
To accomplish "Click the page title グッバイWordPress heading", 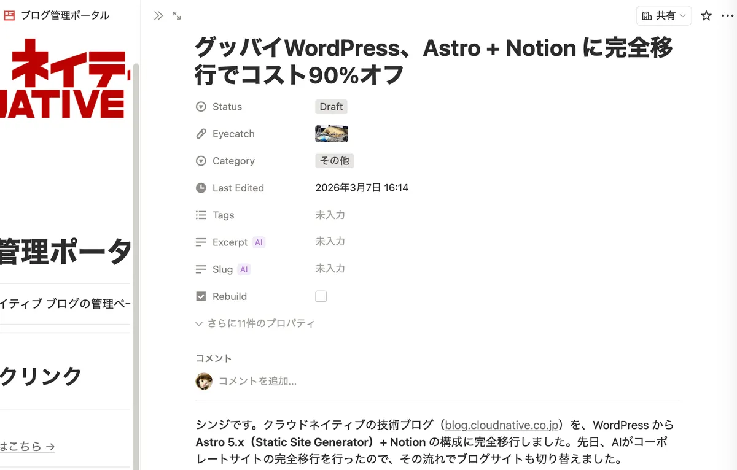I will click(x=434, y=61).
